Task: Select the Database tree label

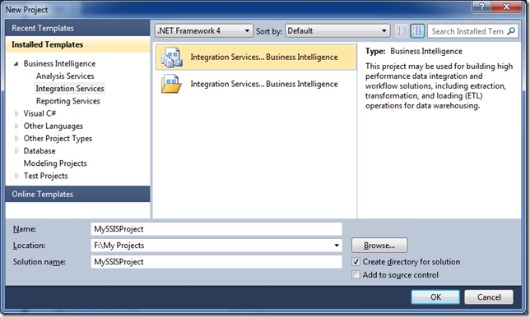Action: [40, 151]
